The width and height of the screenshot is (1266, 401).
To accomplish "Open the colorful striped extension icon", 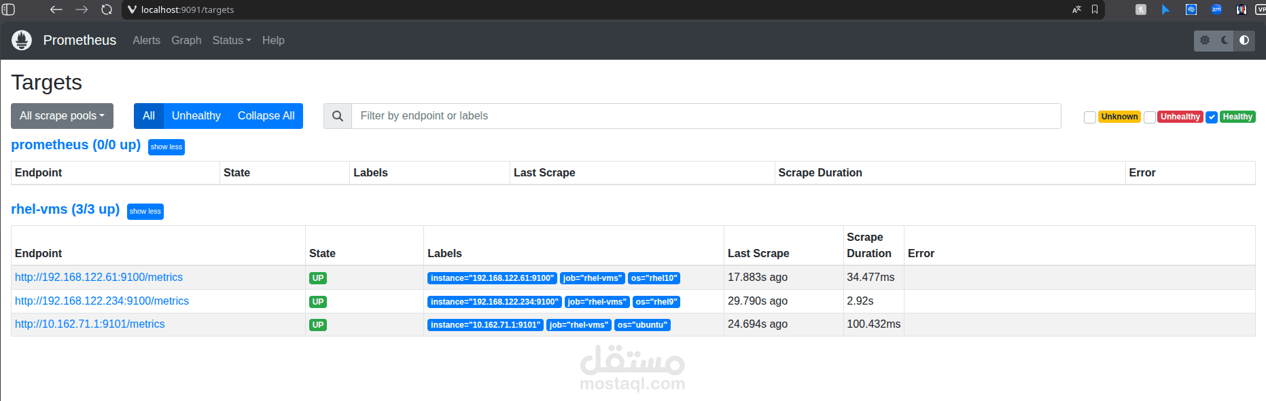I will (x=1242, y=9).
